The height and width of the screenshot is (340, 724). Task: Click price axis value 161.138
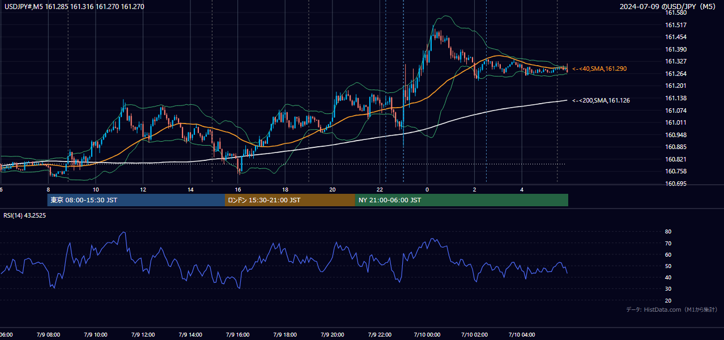(676, 98)
